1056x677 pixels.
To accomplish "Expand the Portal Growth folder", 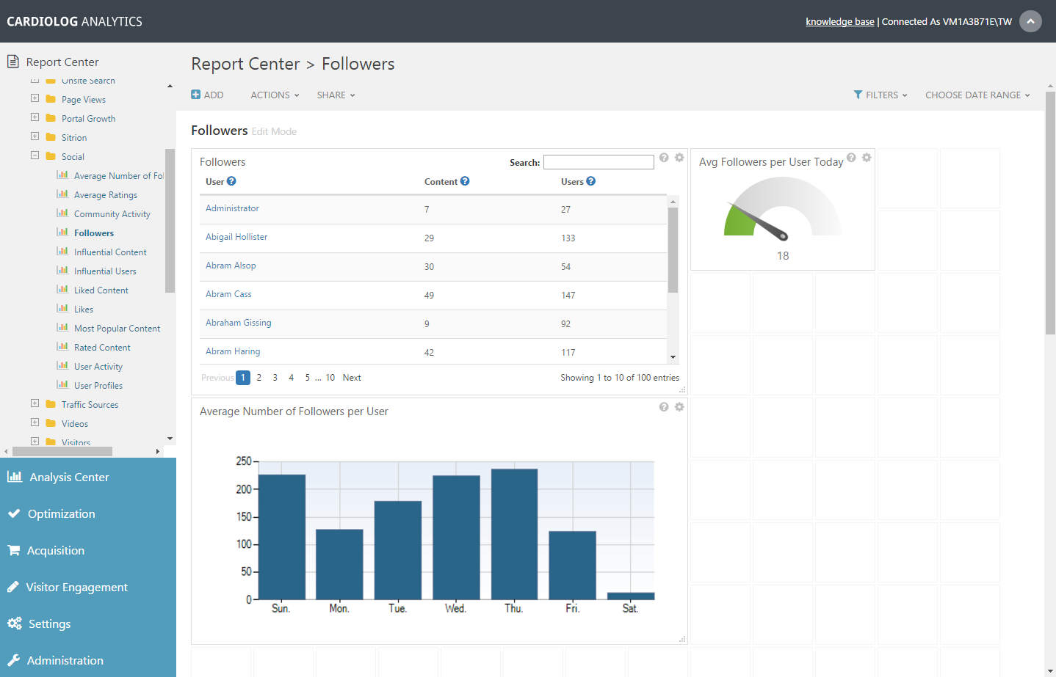I will (35, 117).
